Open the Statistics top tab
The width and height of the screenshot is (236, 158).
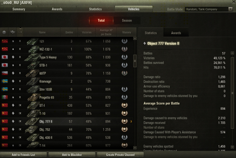coord(95,9)
